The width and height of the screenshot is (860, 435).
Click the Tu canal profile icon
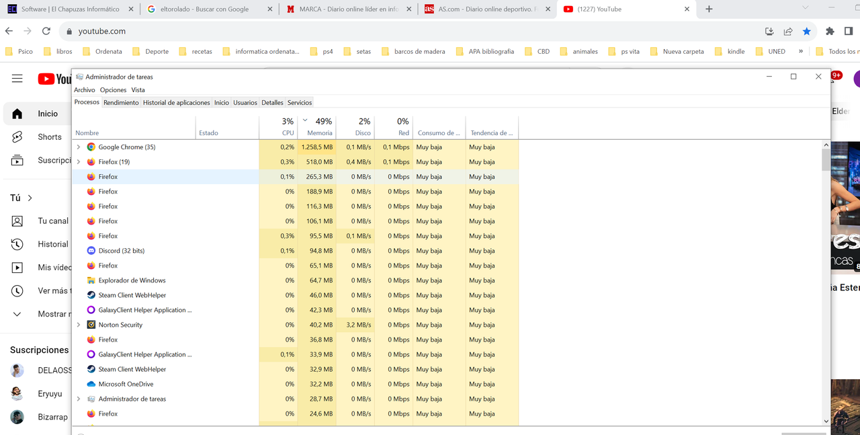pos(17,221)
